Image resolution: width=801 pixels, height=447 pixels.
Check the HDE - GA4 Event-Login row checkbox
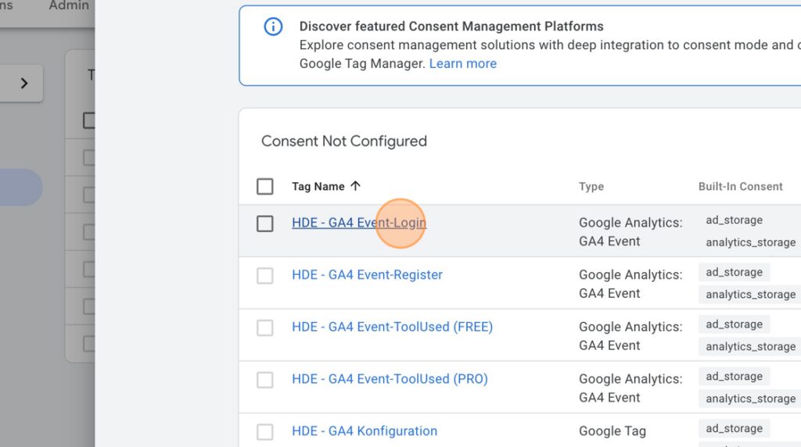coord(264,223)
